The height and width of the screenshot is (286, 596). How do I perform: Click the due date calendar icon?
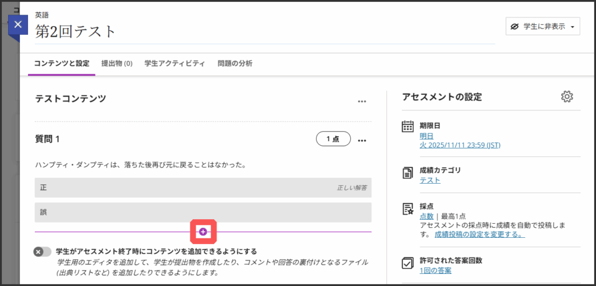coord(408,127)
